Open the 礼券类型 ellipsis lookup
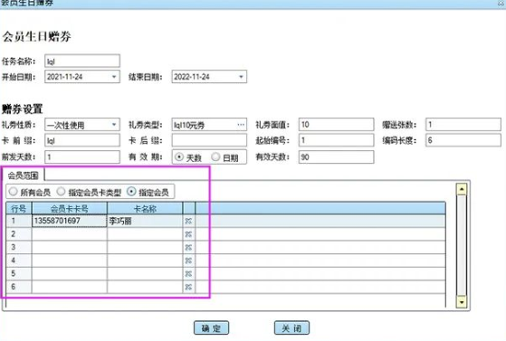Image resolution: width=506 pixels, height=341 pixels. click(241, 125)
